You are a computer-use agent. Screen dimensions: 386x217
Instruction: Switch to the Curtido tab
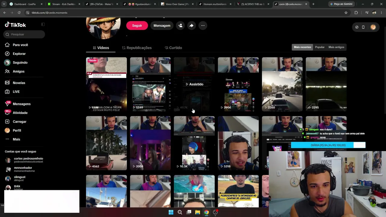coord(173,48)
